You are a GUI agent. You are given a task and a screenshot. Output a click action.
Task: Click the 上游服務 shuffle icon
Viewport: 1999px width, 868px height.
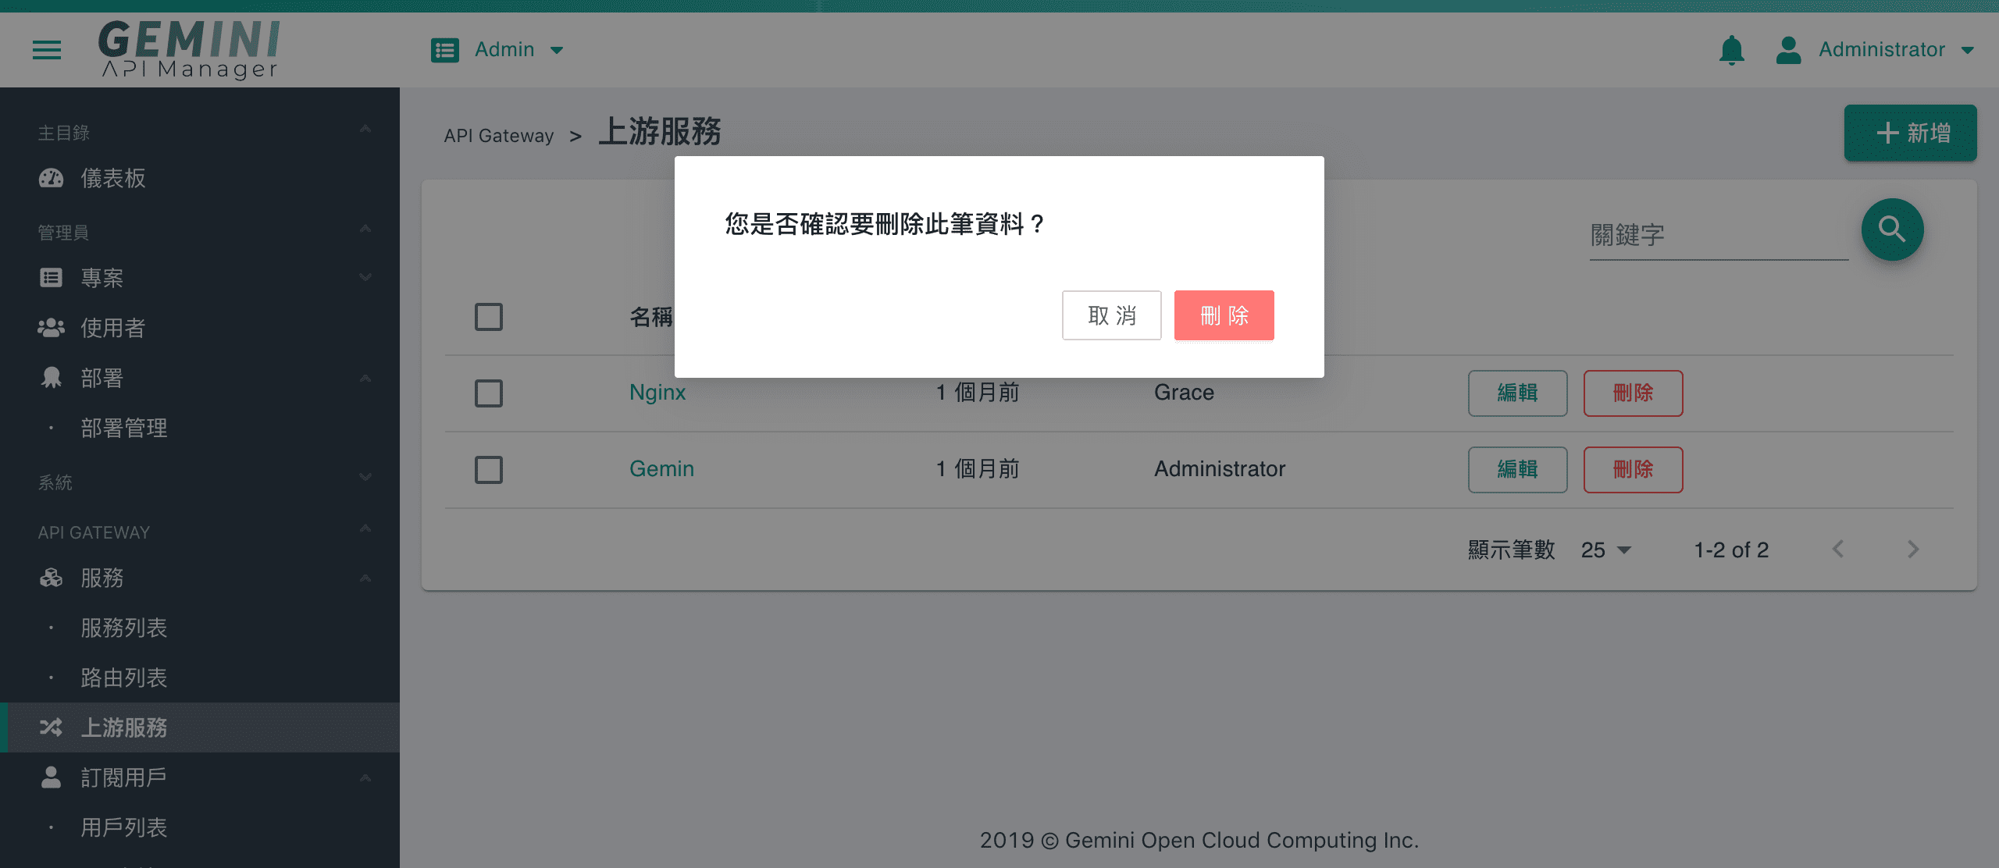(x=51, y=727)
